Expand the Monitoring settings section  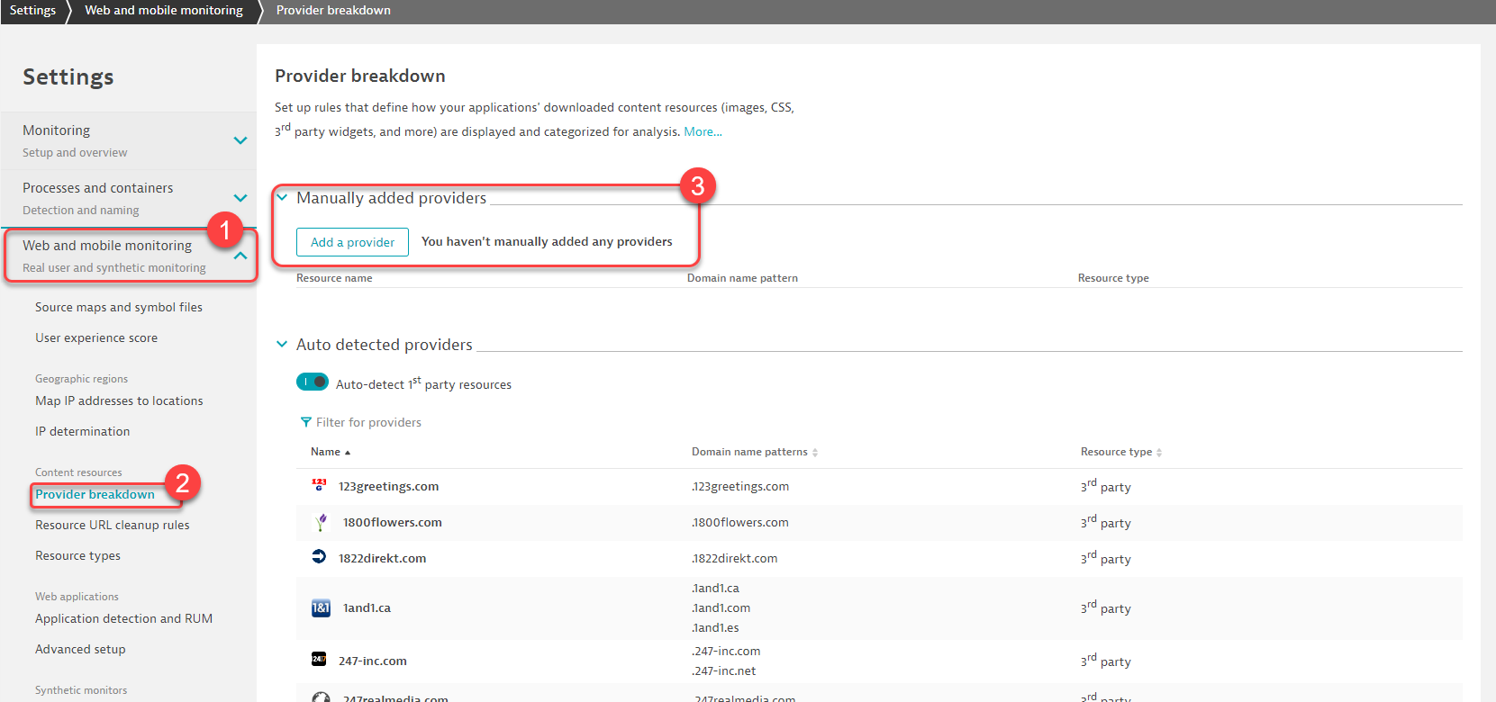[240, 140]
